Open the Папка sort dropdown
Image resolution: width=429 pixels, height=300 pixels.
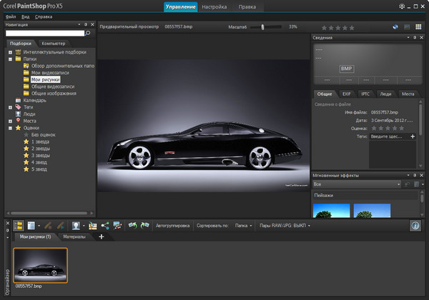click(x=243, y=225)
